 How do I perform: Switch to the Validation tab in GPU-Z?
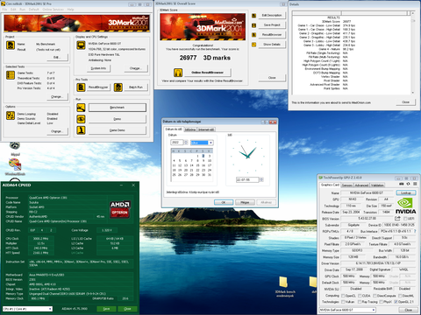click(377, 185)
